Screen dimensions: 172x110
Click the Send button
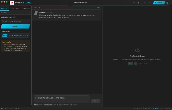pos(95,101)
